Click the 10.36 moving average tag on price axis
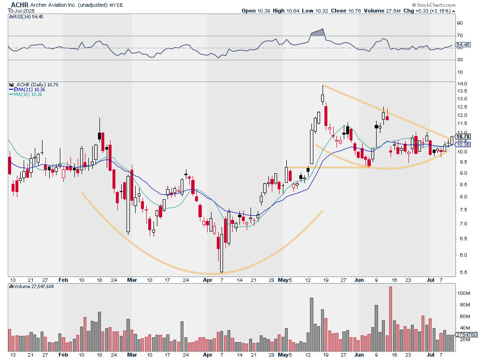478x359 pixels. pos(463,144)
